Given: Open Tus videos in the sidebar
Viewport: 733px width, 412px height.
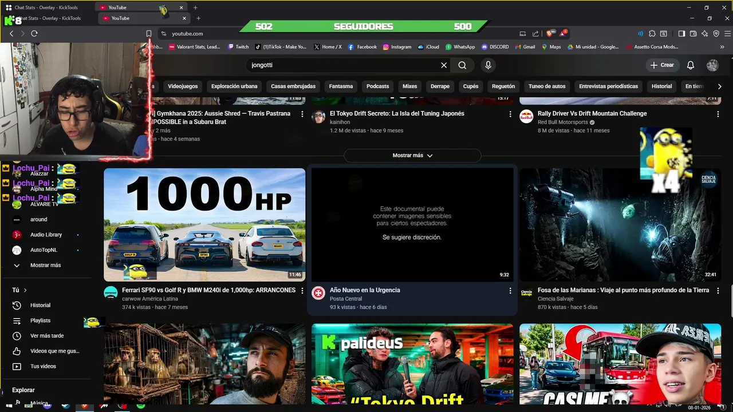Looking at the screenshot, I should pyautogui.click(x=43, y=366).
